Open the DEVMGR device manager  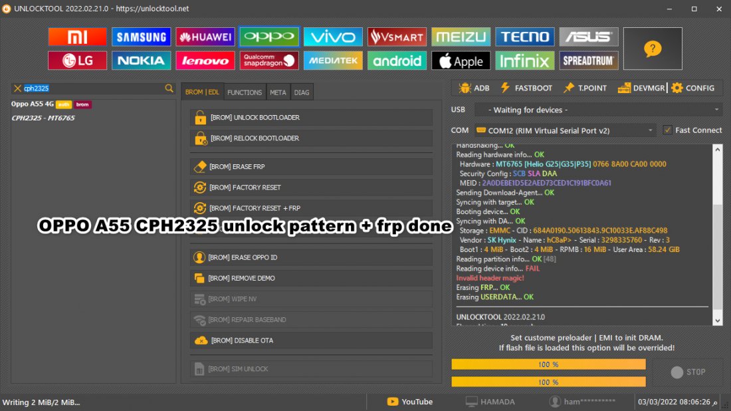(641, 88)
